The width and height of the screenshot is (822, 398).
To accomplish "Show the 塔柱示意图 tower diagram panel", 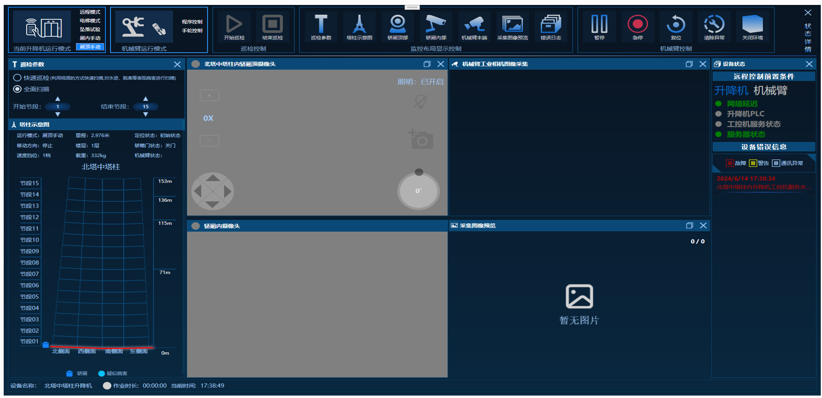I will pyautogui.click(x=359, y=25).
